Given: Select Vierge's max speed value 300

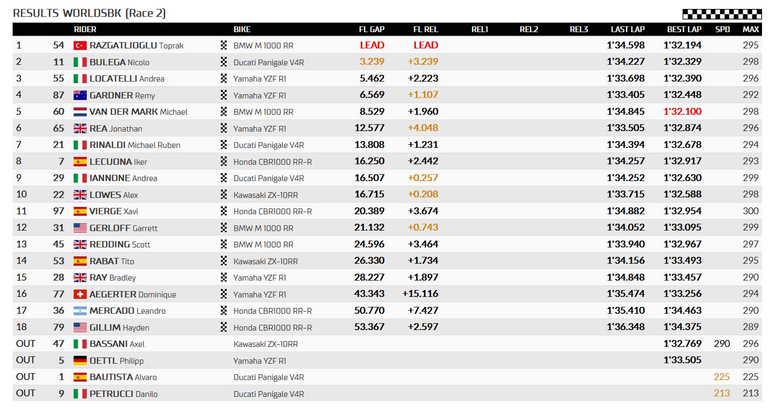Looking at the screenshot, I should (x=751, y=211).
